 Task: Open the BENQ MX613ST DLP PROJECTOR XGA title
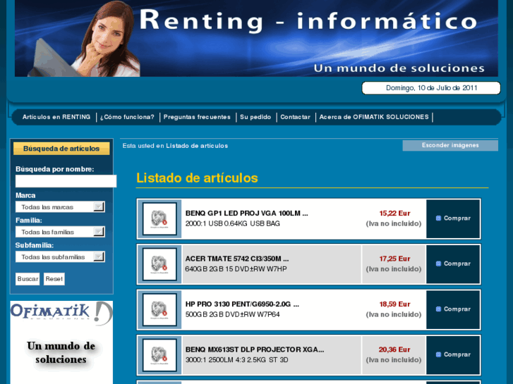click(255, 349)
